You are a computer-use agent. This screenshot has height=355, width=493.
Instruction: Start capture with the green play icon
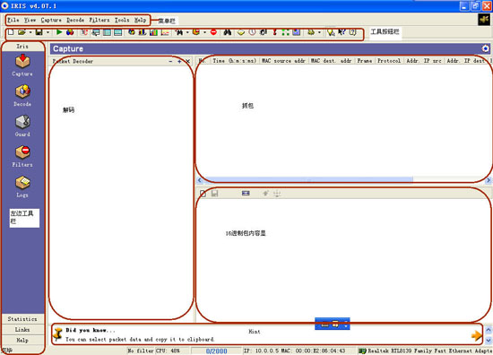pyautogui.click(x=59, y=31)
